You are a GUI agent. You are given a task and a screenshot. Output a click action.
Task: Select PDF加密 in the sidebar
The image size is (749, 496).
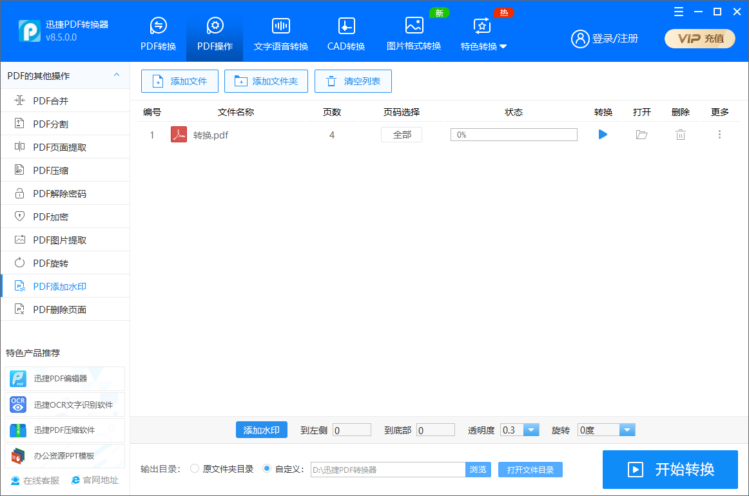[66, 216]
